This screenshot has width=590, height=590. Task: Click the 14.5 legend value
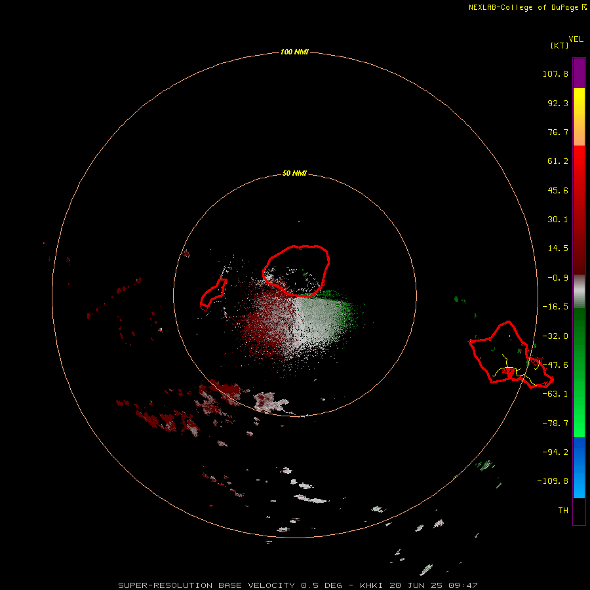(x=558, y=248)
